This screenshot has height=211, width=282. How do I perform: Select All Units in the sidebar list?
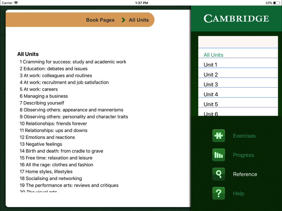click(238, 53)
